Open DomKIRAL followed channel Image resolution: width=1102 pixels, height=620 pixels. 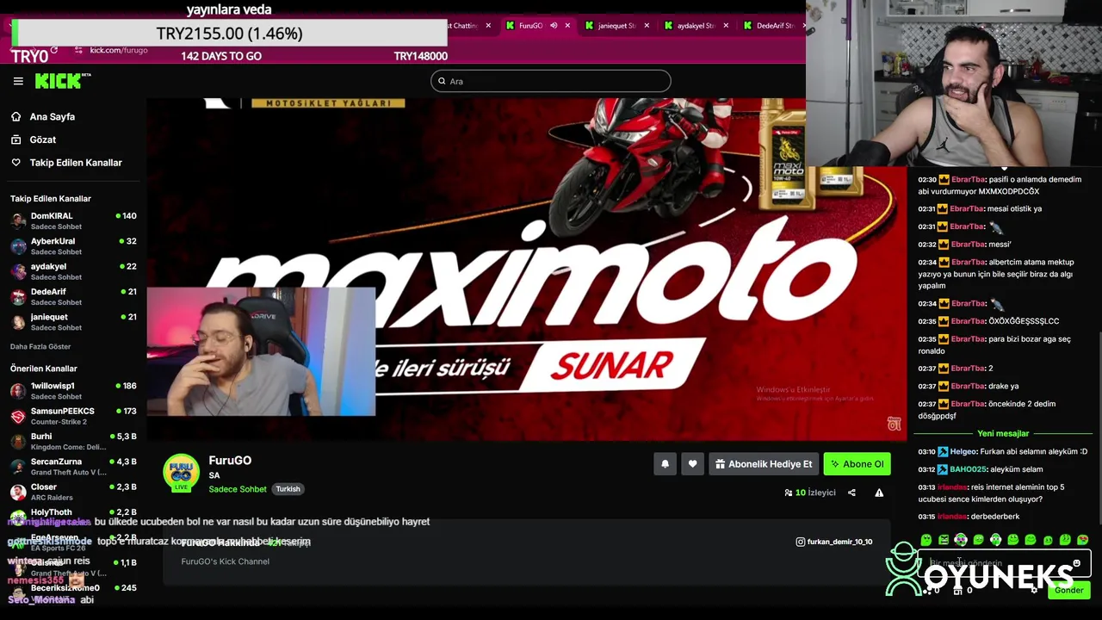tap(73, 220)
